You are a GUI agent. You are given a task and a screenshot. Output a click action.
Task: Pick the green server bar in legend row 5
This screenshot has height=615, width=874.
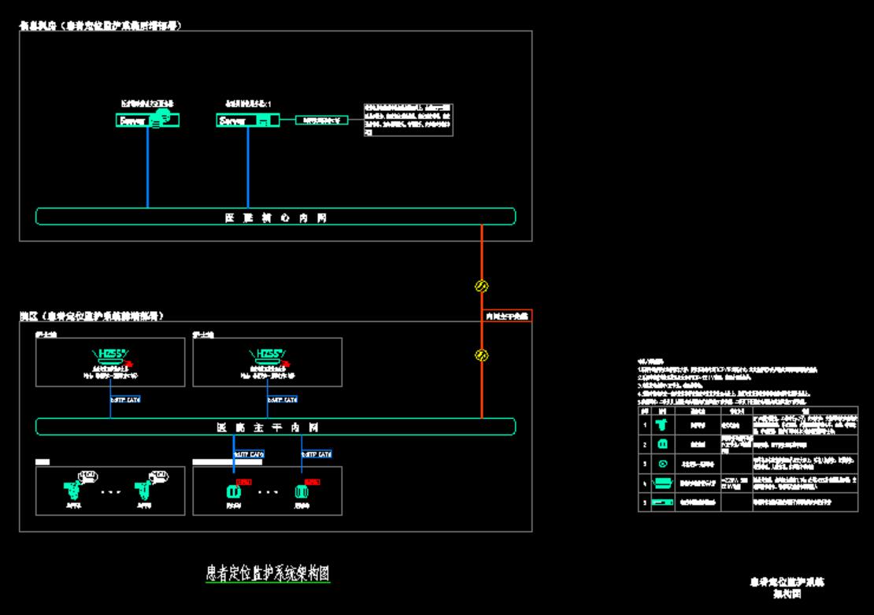[x=662, y=502]
